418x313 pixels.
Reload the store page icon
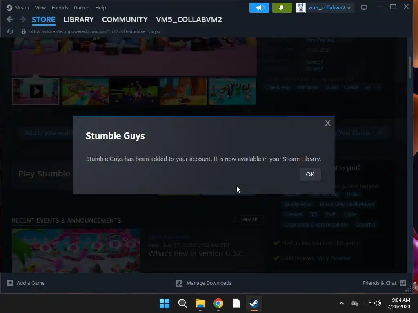tap(10, 31)
